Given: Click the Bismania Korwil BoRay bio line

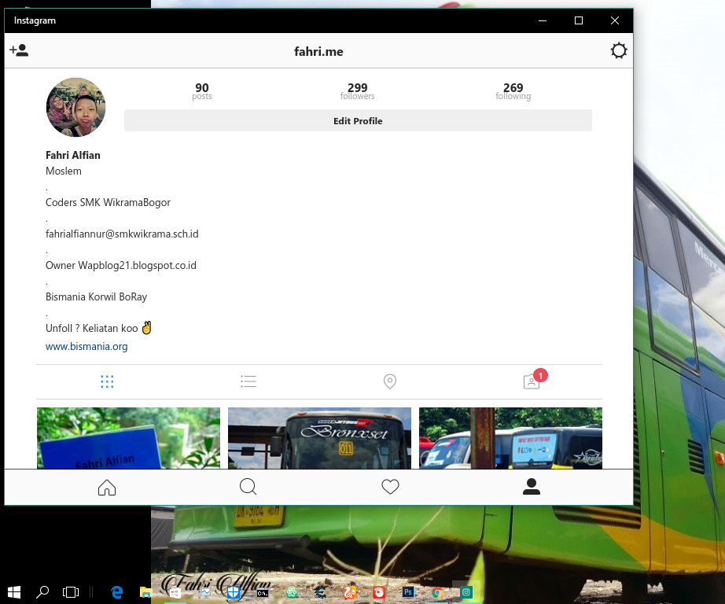Looking at the screenshot, I should pos(96,297).
